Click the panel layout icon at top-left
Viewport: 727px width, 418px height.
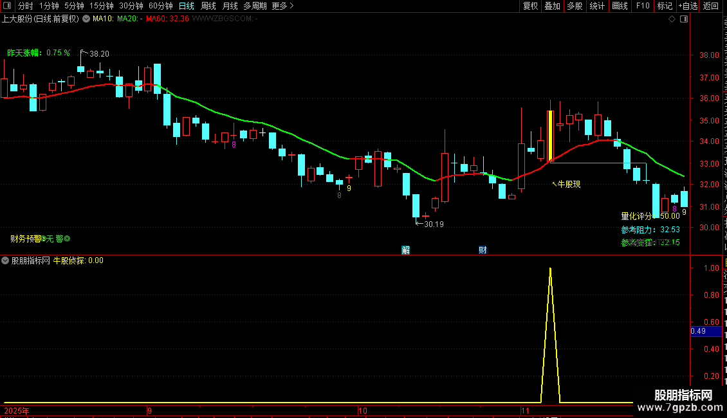pyautogui.click(x=7, y=6)
